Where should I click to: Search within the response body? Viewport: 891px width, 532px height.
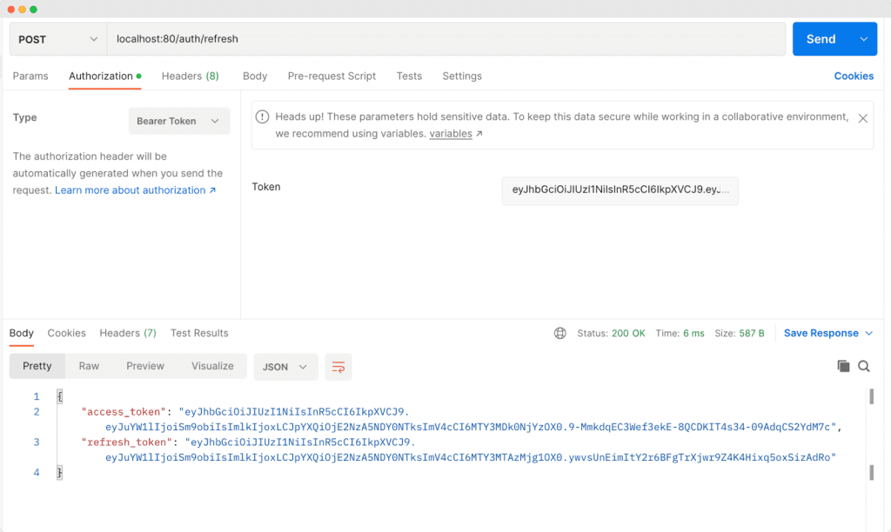click(864, 366)
